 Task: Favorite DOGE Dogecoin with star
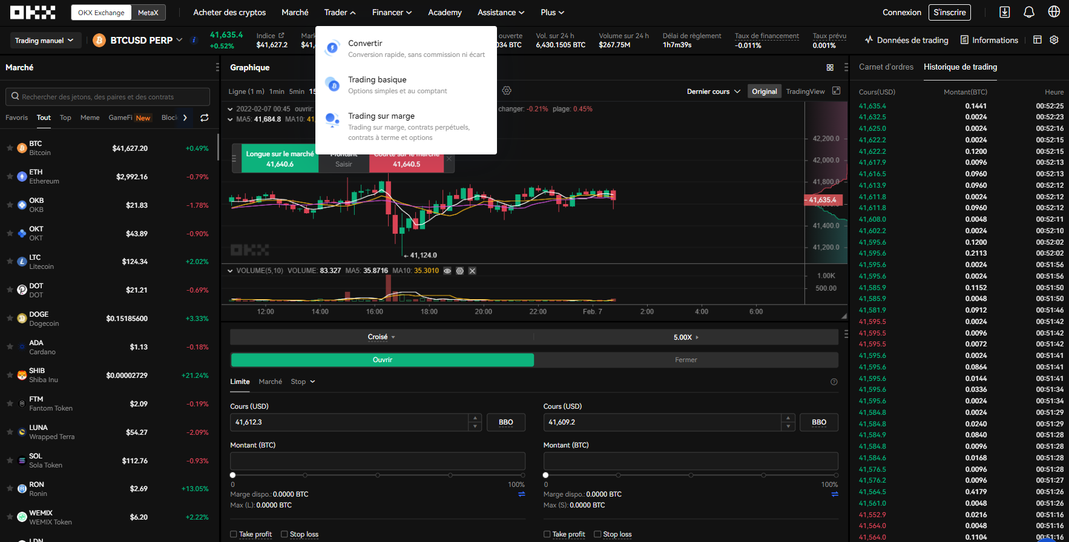(10, 318)
